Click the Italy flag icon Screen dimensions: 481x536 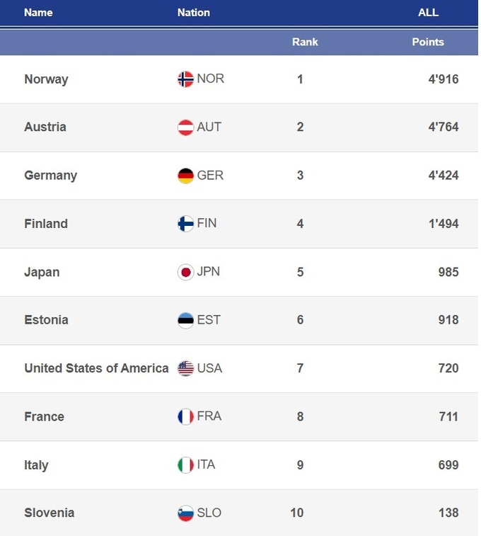185,465
